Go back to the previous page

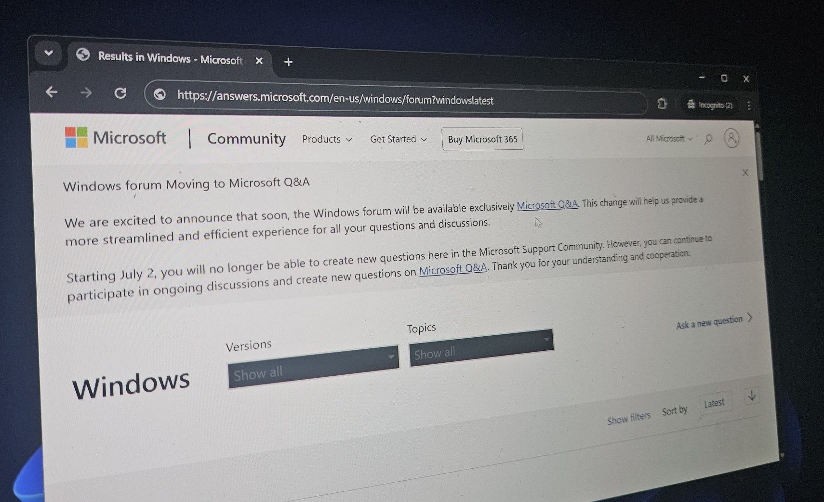tap(52, 92)
